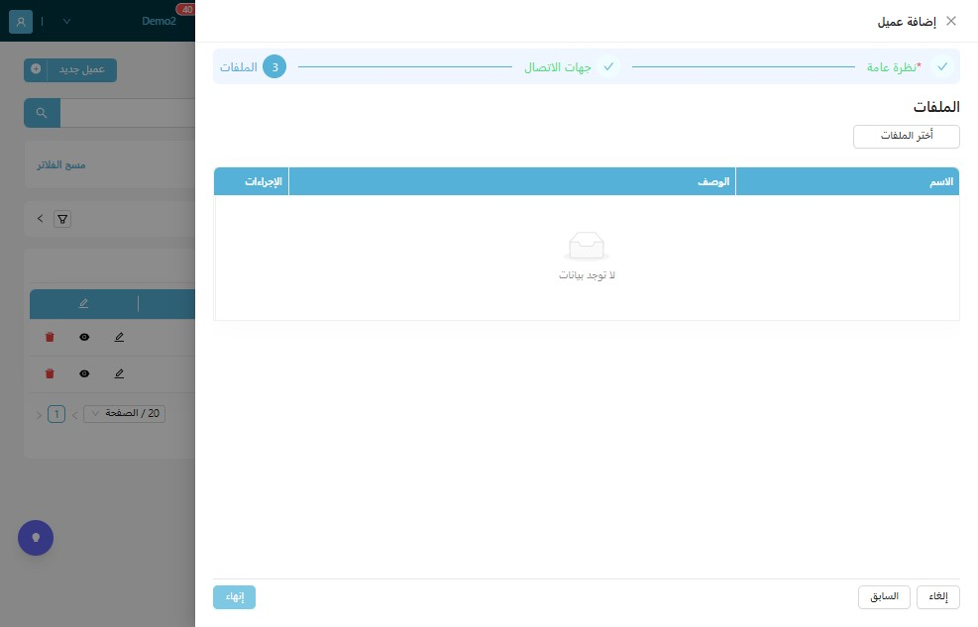Screen dimensions: 978x627
Task: Open the filter funnel icon
Action: click(x=62, y=219)
